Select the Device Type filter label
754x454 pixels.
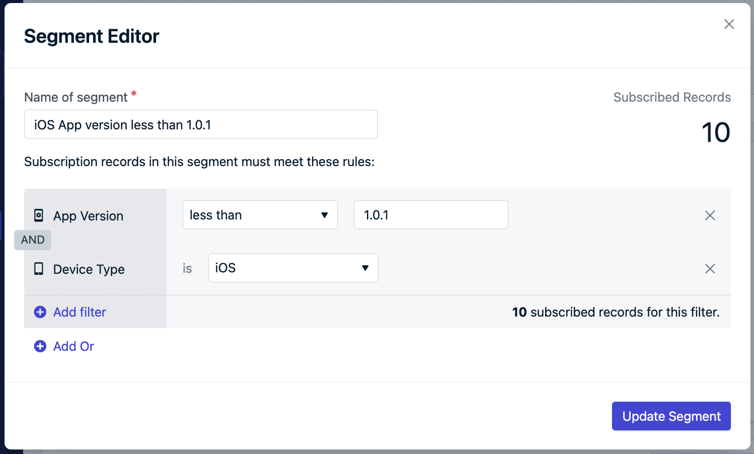coord(89,269)
